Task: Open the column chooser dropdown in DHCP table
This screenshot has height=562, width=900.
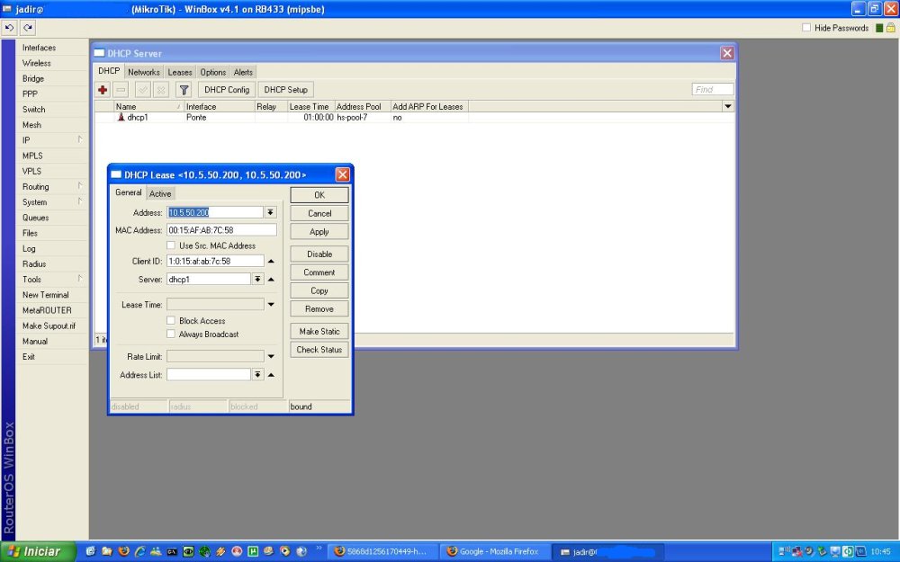Action: [728, 106]
